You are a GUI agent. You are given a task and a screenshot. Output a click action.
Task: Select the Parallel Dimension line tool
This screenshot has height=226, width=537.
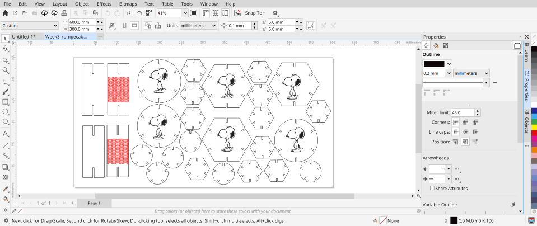point(5,145)
